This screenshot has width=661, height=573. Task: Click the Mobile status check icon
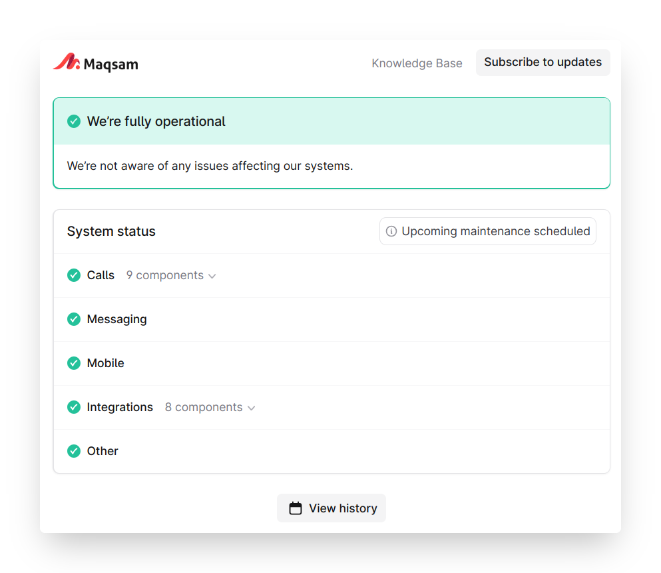[74, 363]
